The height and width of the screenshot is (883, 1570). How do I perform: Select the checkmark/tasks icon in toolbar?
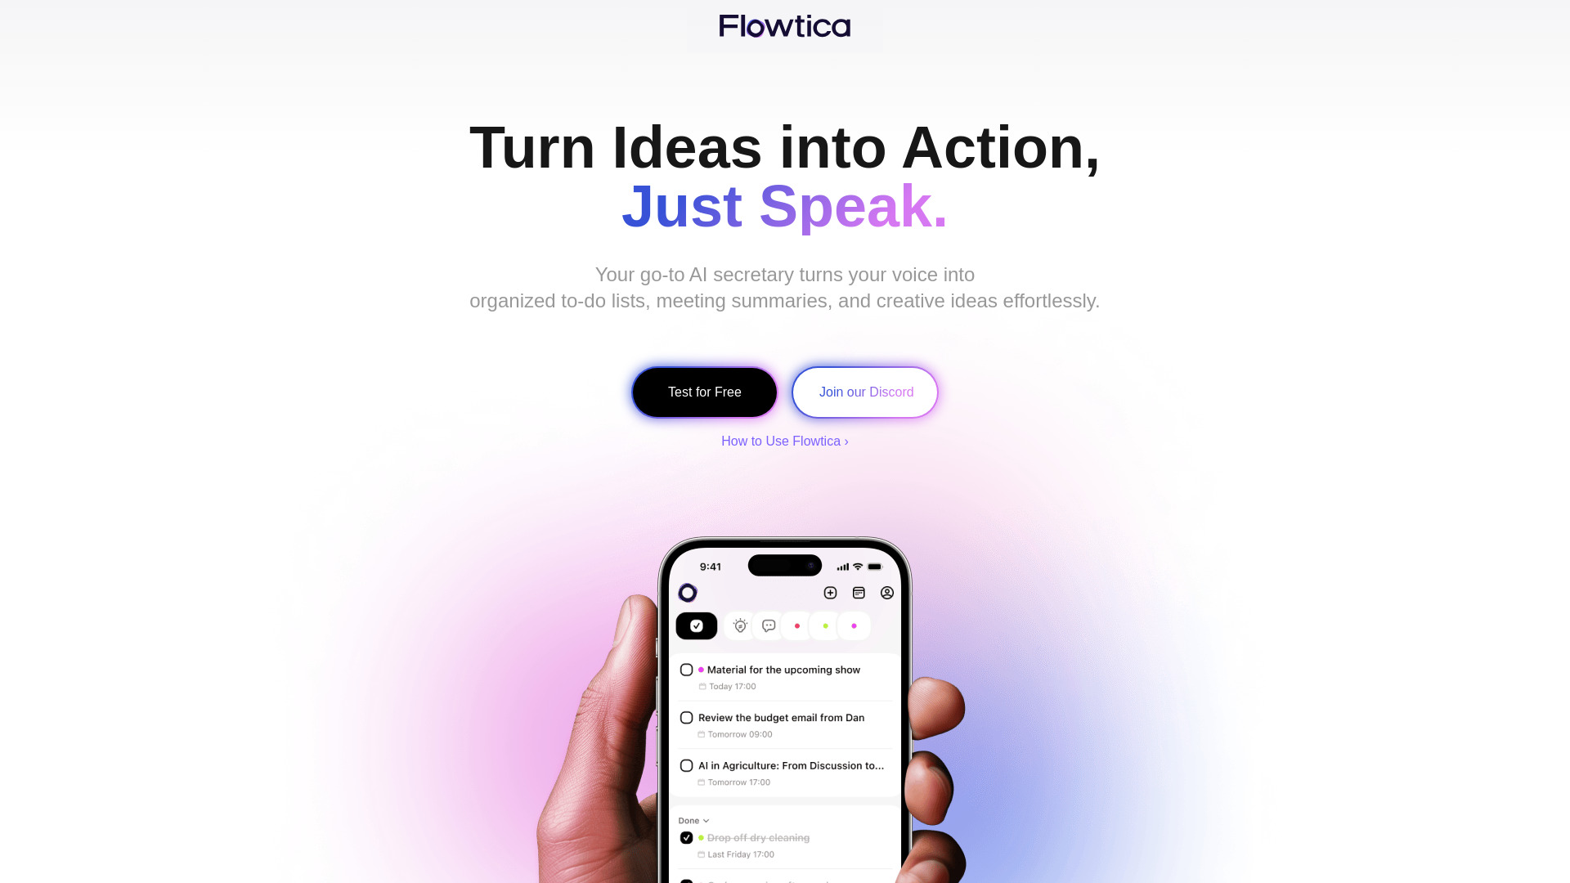(x=697, y=625)
